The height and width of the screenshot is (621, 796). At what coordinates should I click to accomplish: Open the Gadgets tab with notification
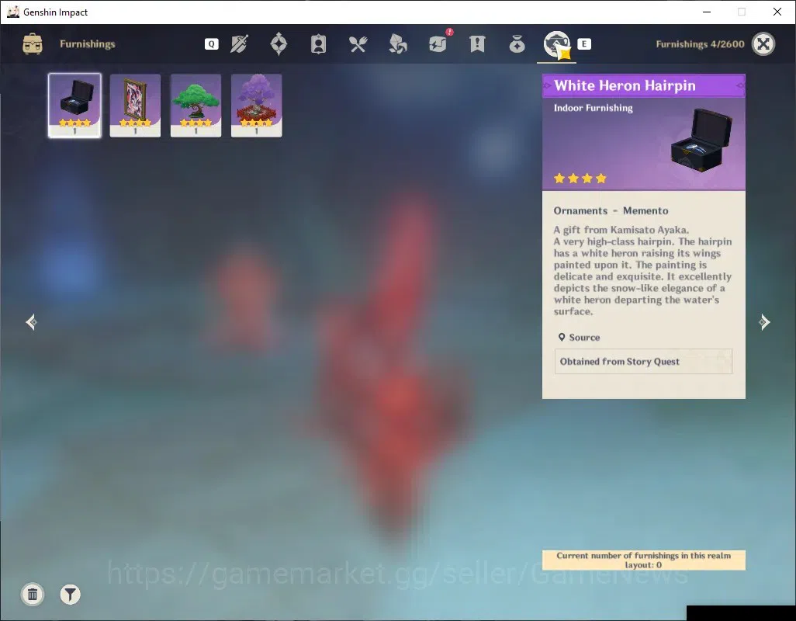[438, 43]
